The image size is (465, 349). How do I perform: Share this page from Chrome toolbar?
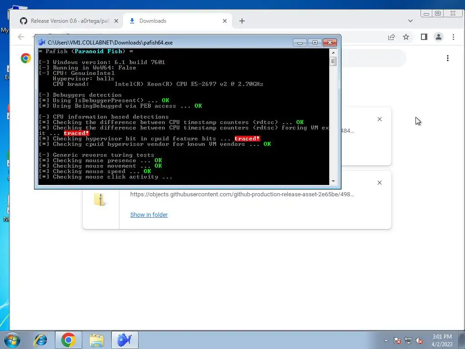tap(391, 37)
